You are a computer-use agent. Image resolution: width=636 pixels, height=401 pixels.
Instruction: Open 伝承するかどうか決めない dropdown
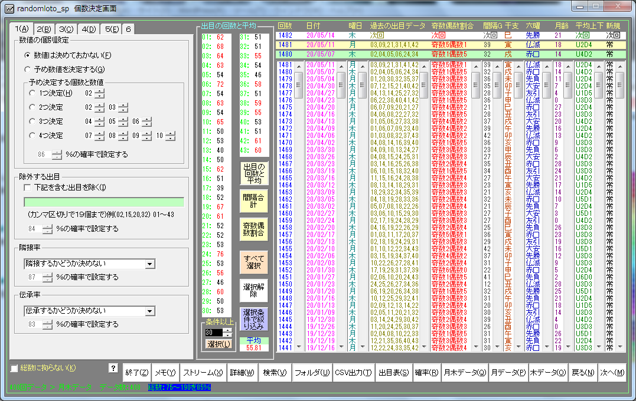(150, 311)
